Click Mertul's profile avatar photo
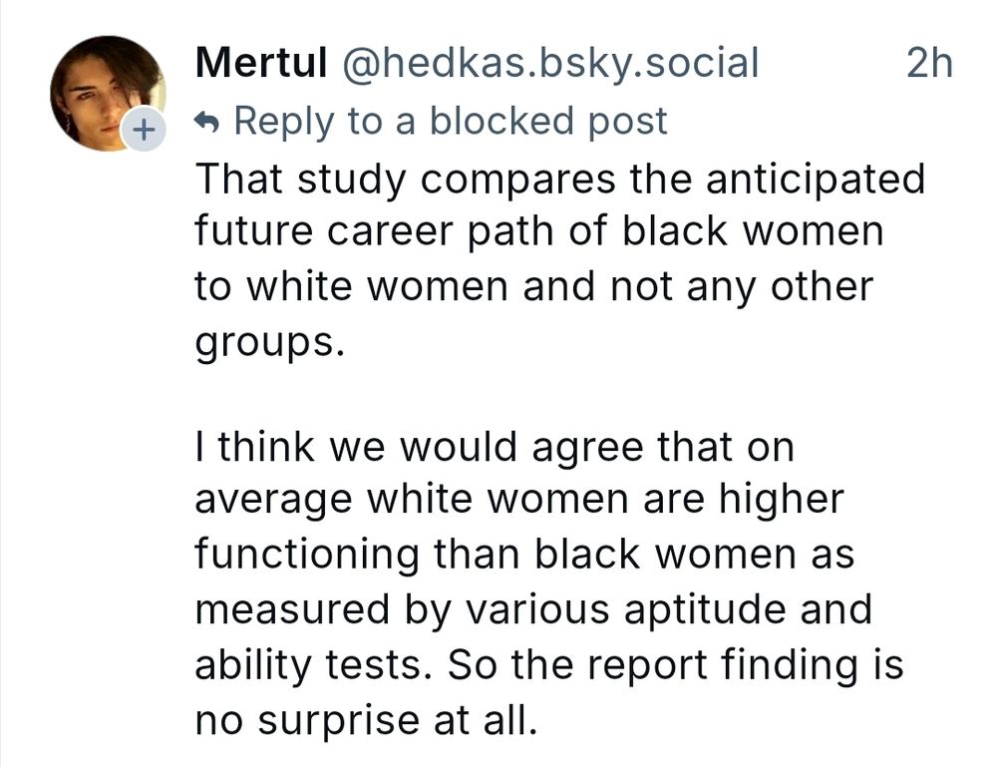997x767 pixels. point(106,90)
